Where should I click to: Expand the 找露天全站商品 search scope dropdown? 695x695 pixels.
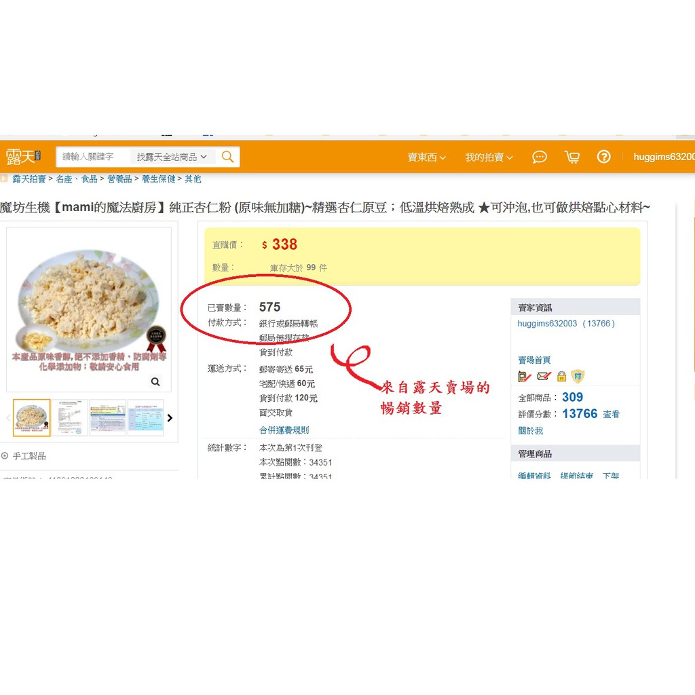pyautogui.click(x=172, y=157)
